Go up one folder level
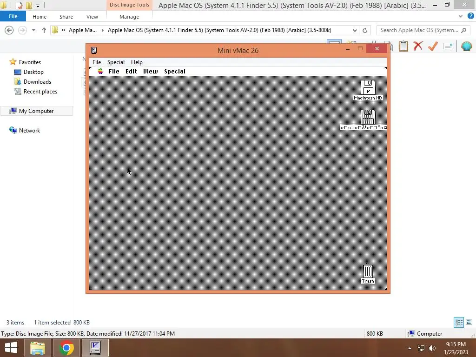The height and width of the screenshot is (357, 476). point(44,30)
